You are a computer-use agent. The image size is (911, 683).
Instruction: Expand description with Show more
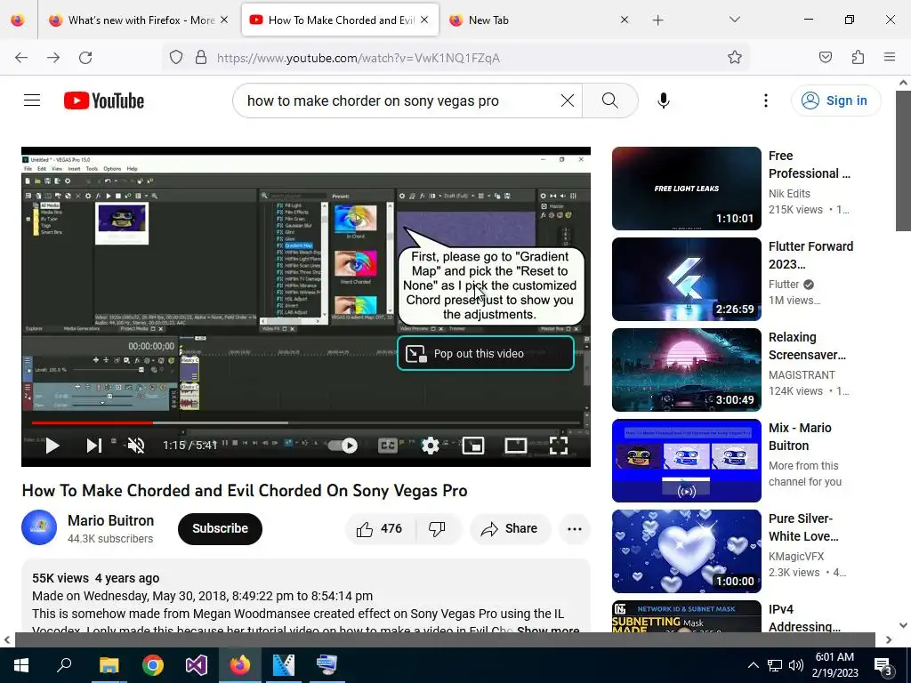547,631
